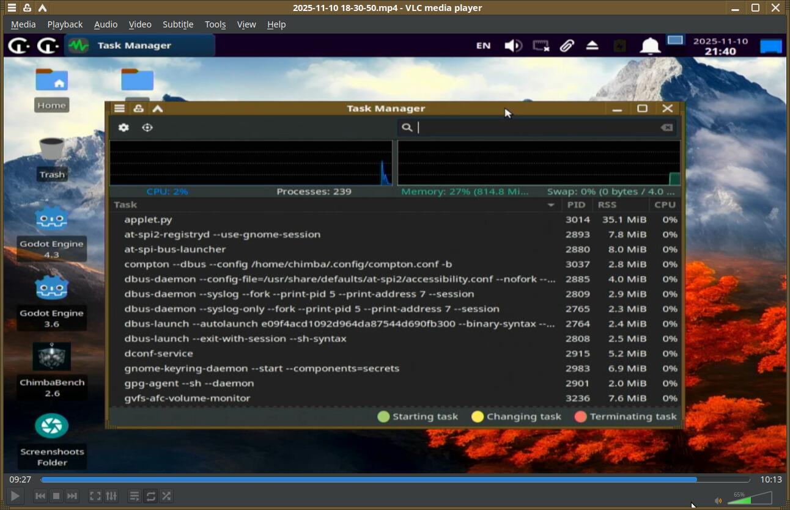Toggle random shuffle playback in VLC
790x510 pixels.
coord(166,496)
